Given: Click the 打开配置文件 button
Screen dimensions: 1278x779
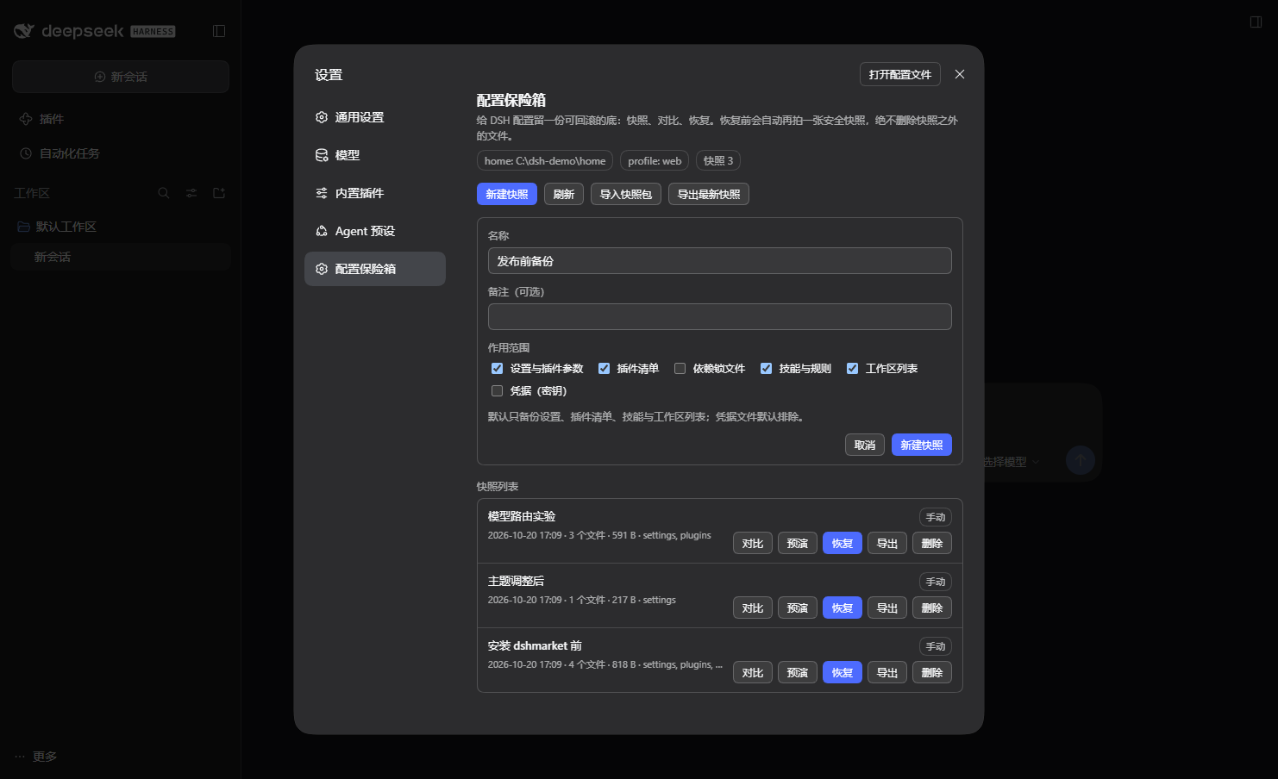Looking at the screenshot, I should [x=900, y=75].
